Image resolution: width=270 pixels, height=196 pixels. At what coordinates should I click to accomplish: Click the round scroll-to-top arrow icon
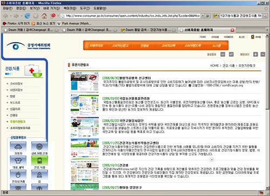point(212,160)
